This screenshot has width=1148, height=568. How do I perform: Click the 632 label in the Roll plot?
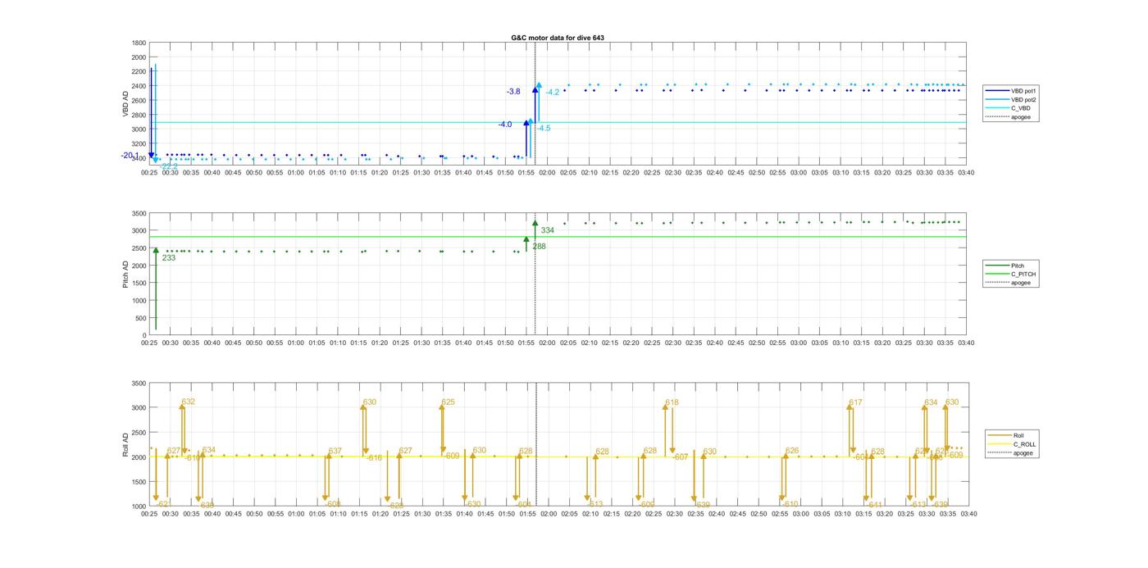189,402
